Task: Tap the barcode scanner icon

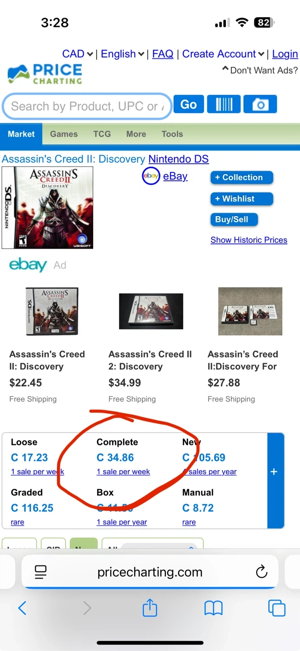Action: coord(224,104)
